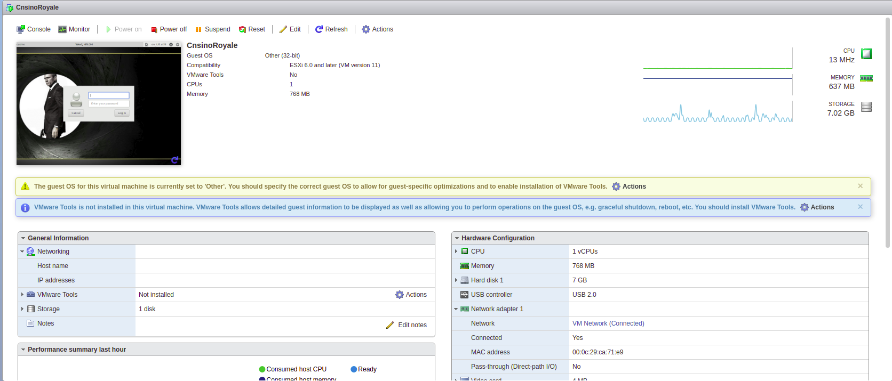Open the VM Console
Screen dimensions: 892x381
(x=34, y=29)
